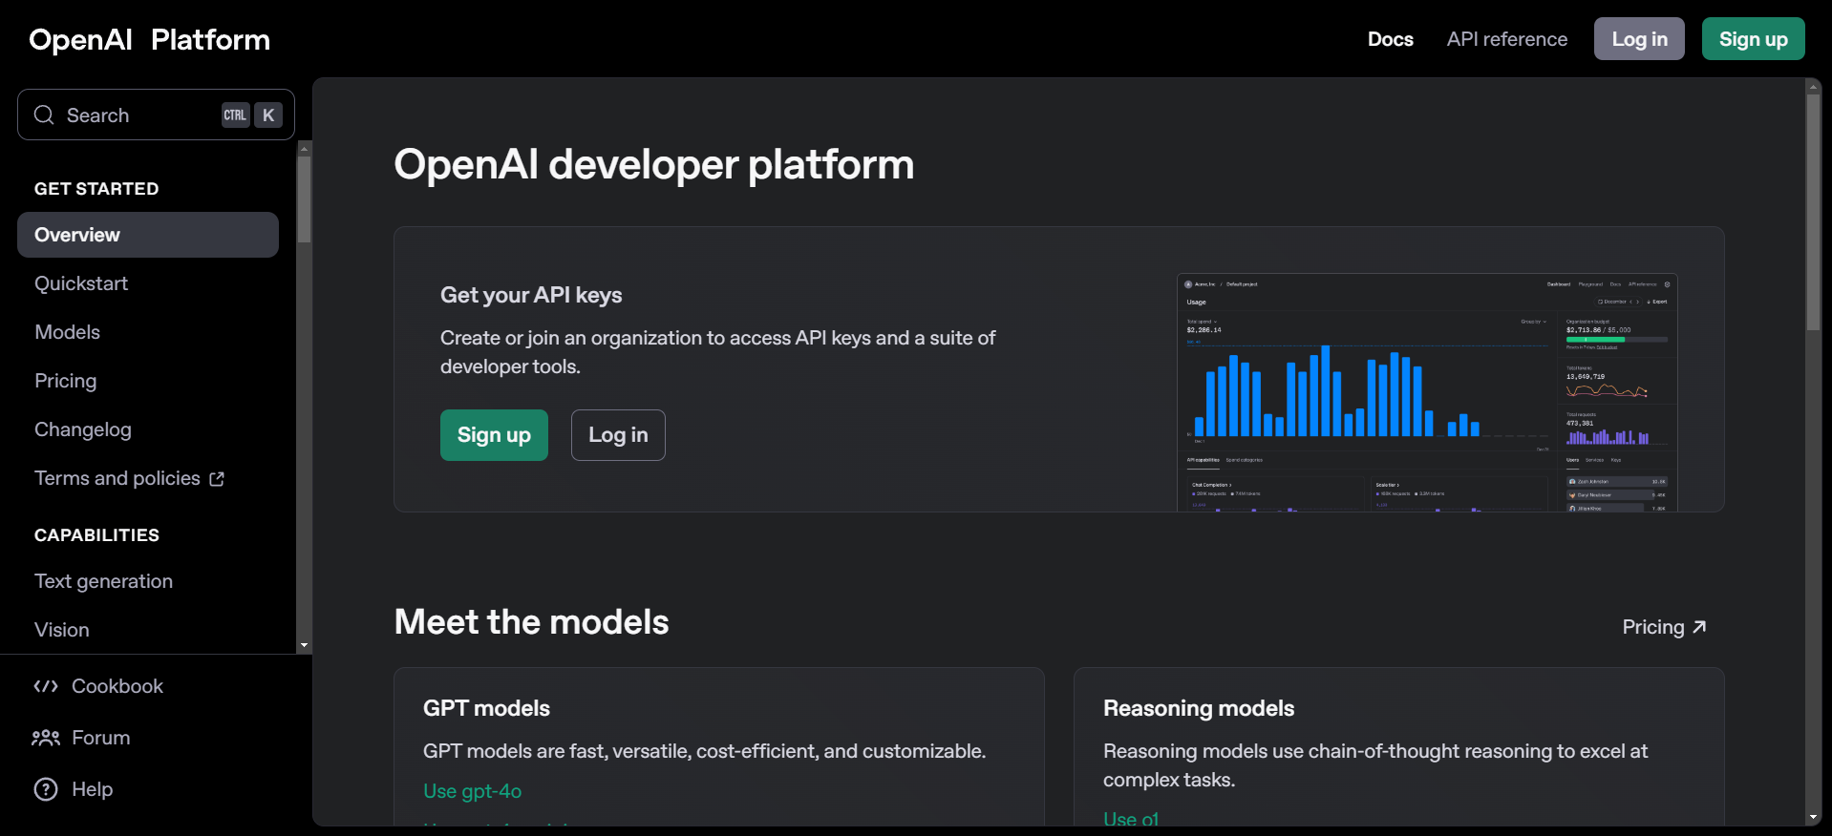Screen dimensions: 1832x836
Task: Follow the Use gpt-4o link
Action: pyautogui.click(x=472, y=791)
